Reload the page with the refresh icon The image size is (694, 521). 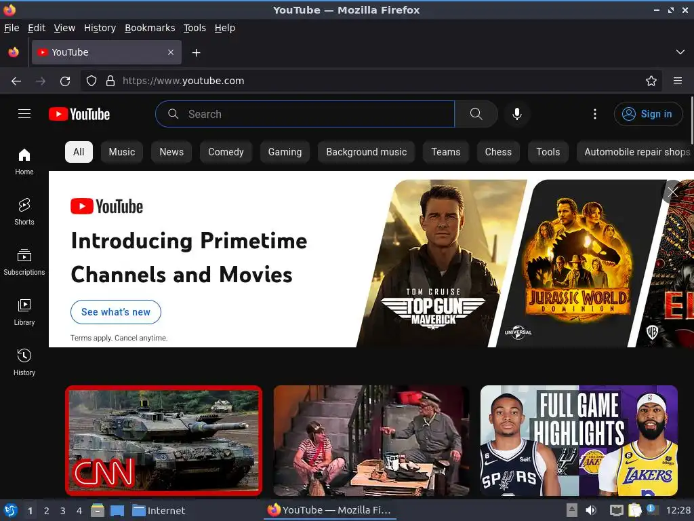(x=65, y=81)
